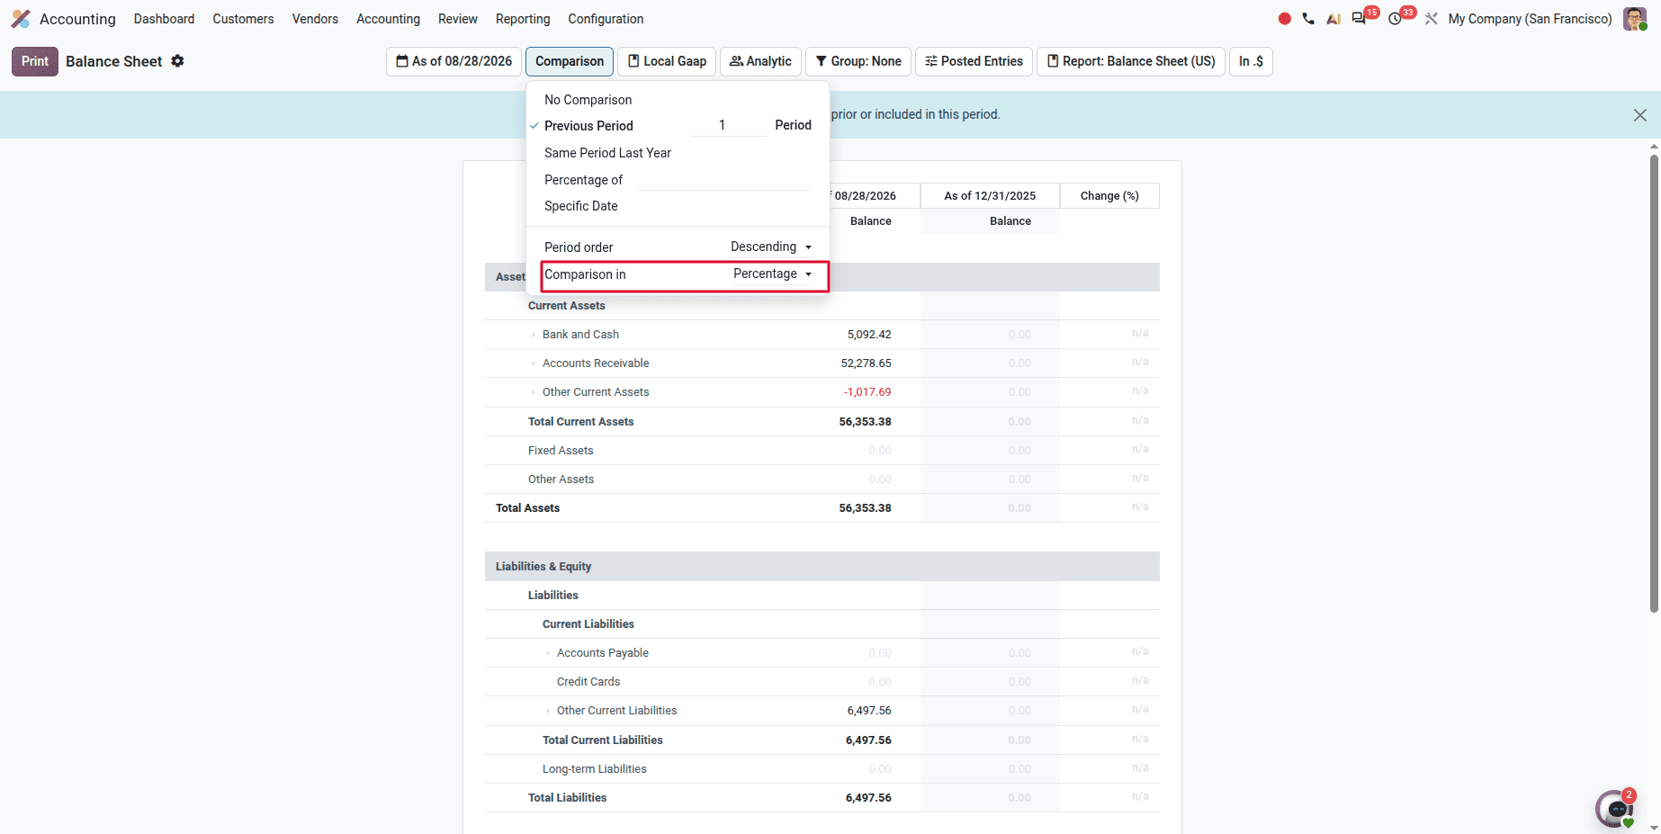
Task: Unfold the Accounts Receivable row arrow
Action: 534,363
